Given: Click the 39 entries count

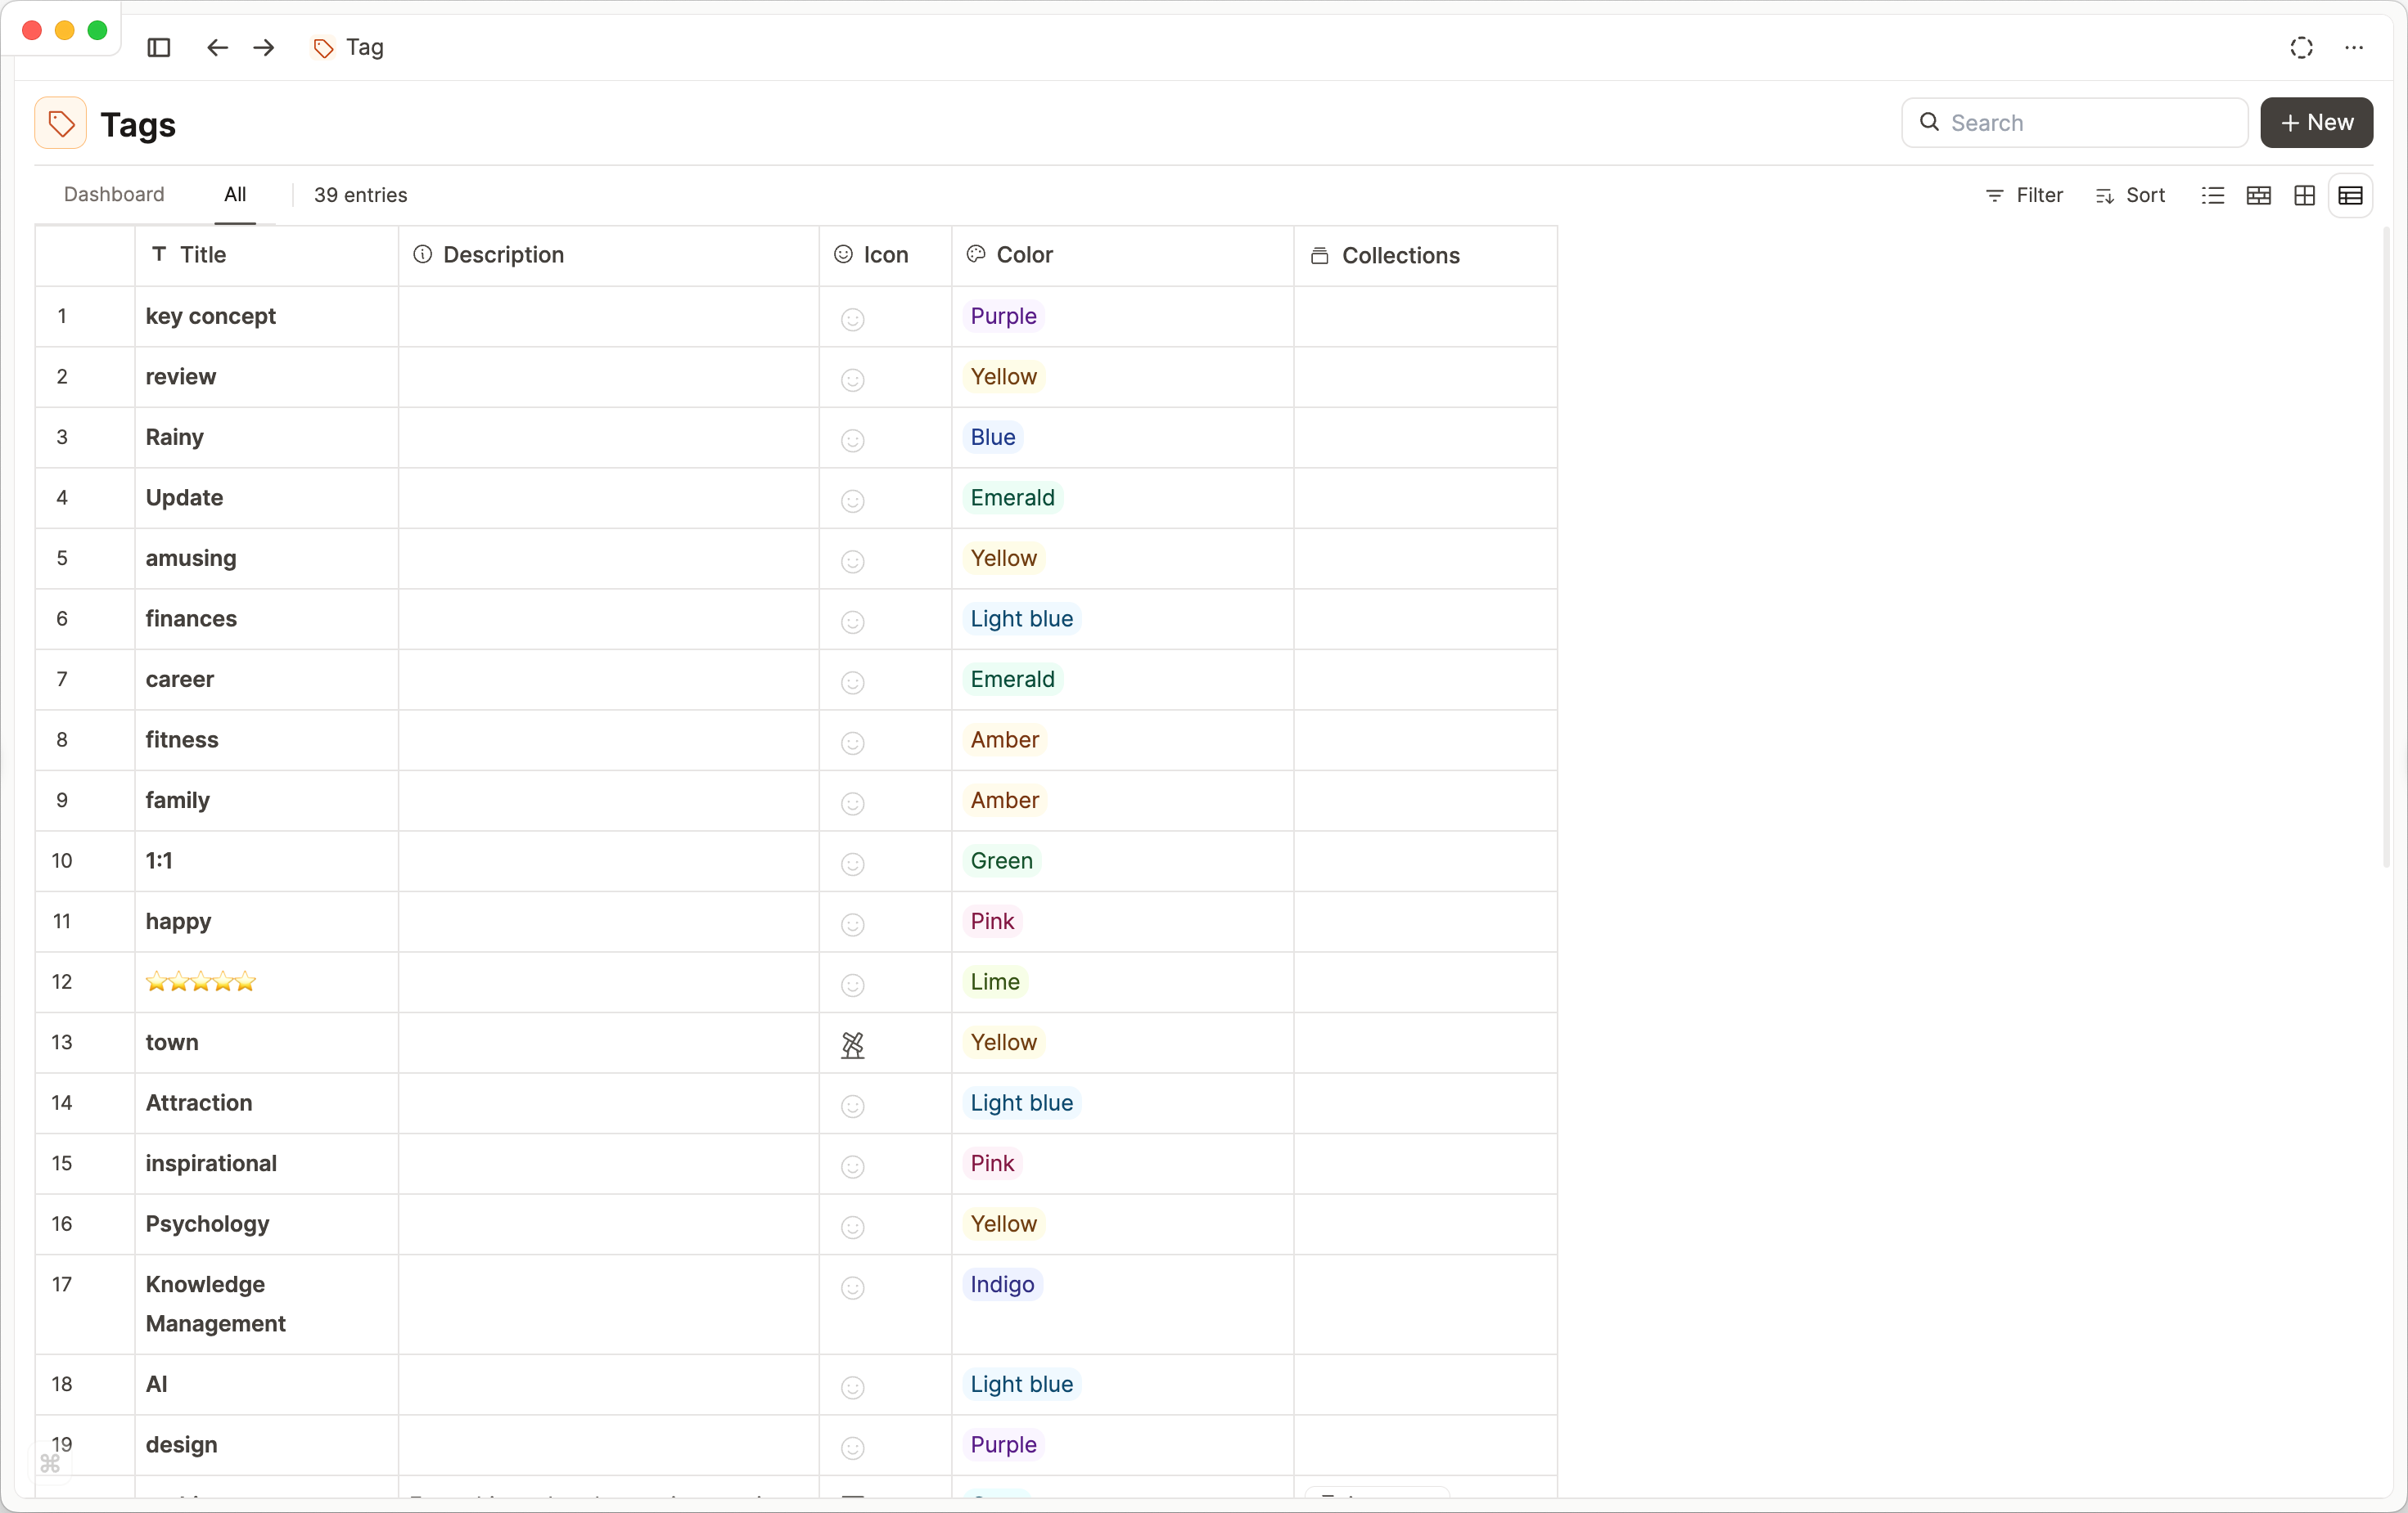Looking at the screenshot, I should [x=361, y=195].
